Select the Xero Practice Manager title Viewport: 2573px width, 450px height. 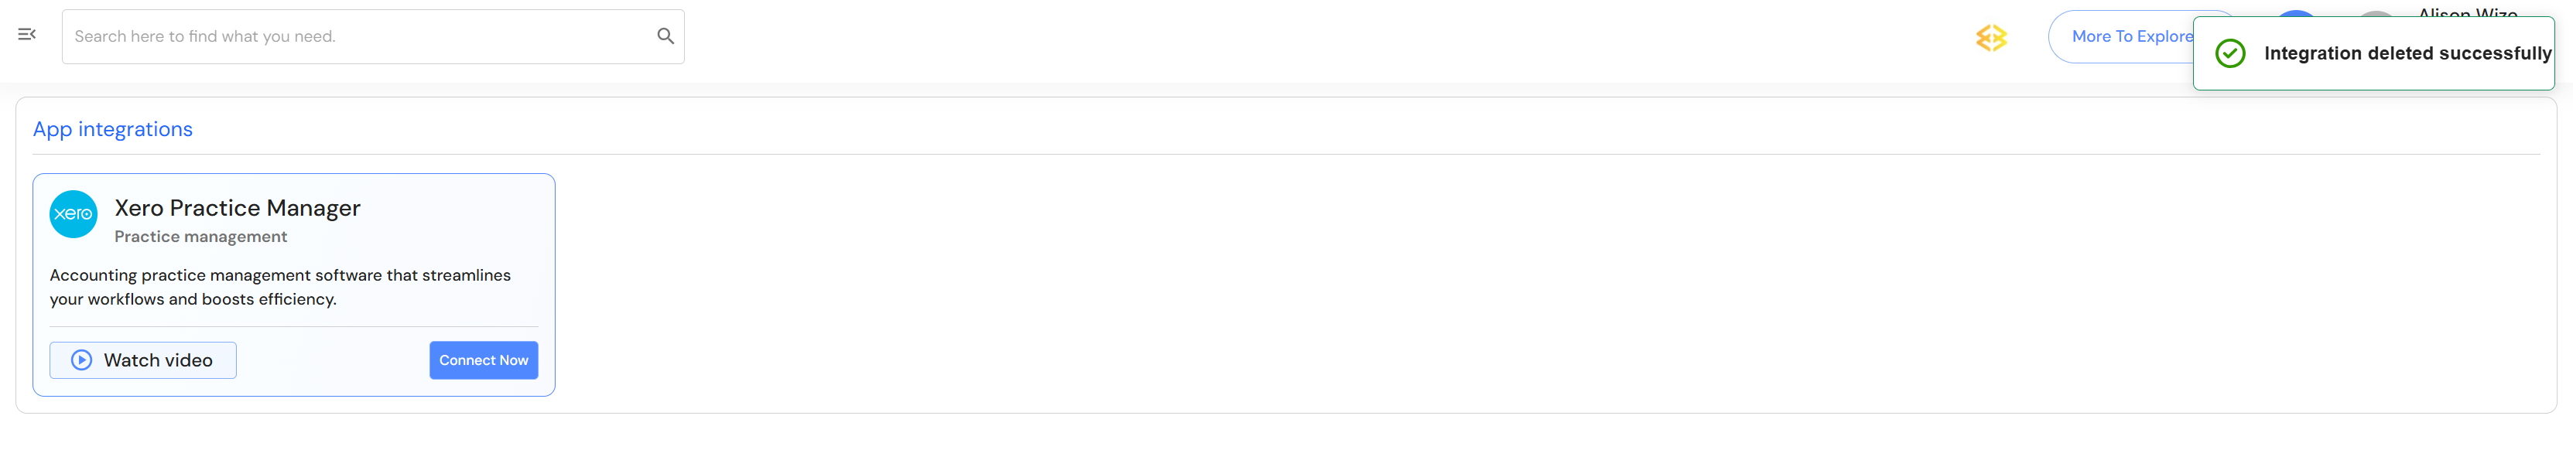point(238,207)
